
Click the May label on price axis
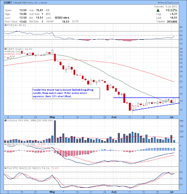click(x=52, y=117)
